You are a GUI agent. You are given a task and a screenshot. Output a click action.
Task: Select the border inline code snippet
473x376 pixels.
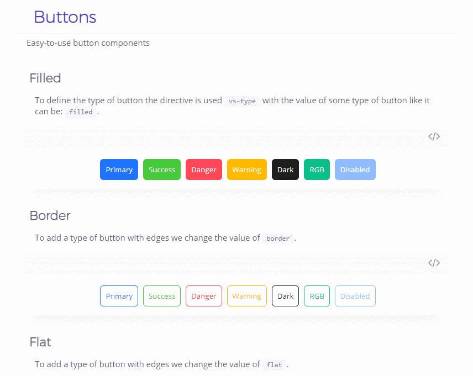click(278, 239)
